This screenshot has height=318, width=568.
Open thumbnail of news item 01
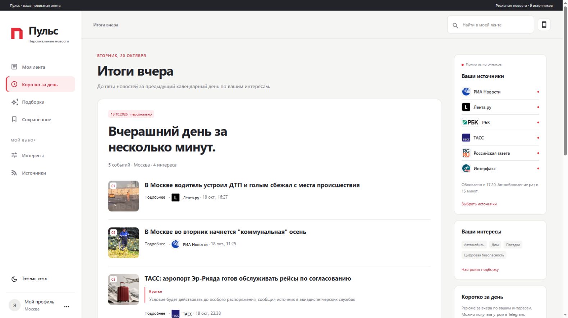coord(123,196)
